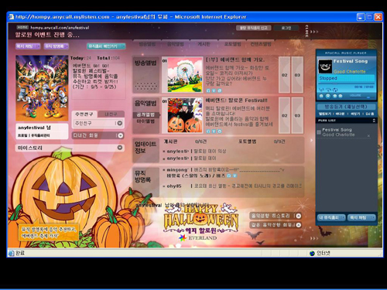
Task: Click the 로그인 button in the header
Action: [x=286, y=28]
